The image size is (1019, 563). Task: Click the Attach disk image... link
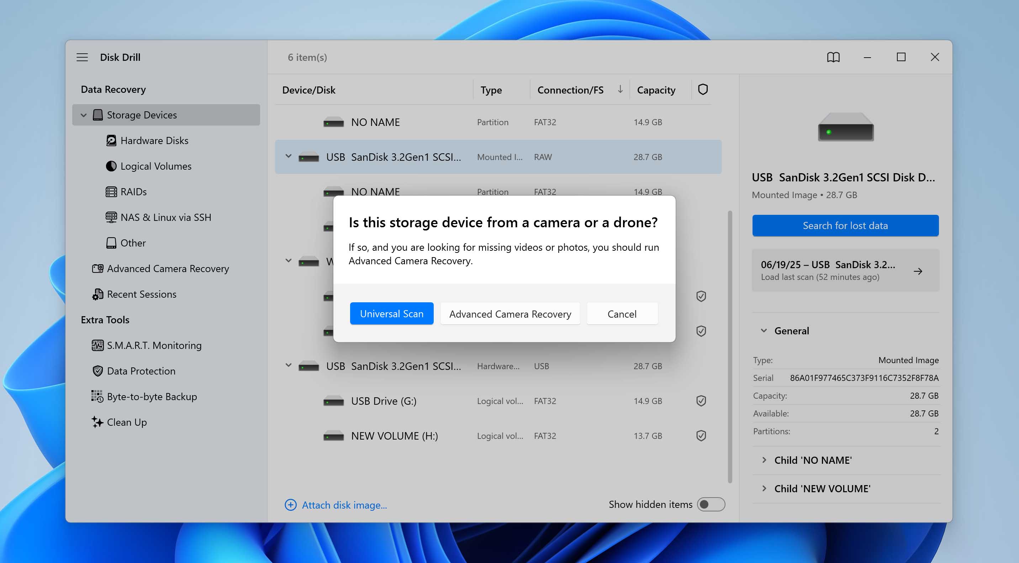344,505
